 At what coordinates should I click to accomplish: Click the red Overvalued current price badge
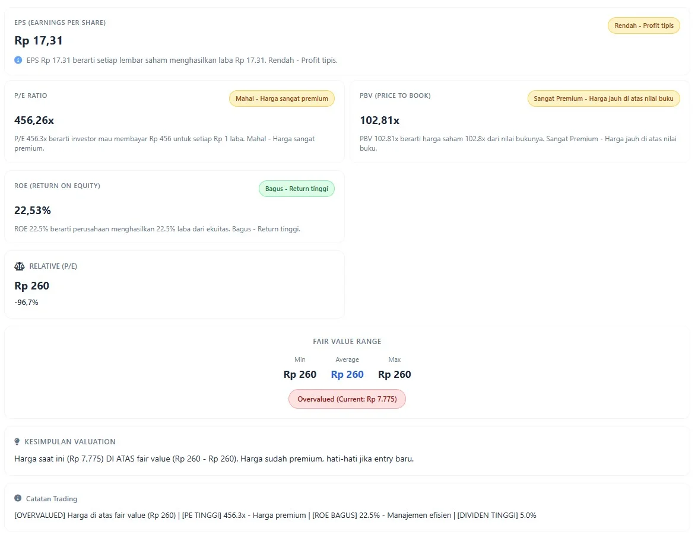click(347, 399)
